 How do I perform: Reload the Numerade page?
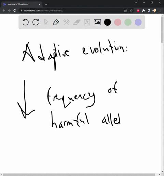[15, 11]
